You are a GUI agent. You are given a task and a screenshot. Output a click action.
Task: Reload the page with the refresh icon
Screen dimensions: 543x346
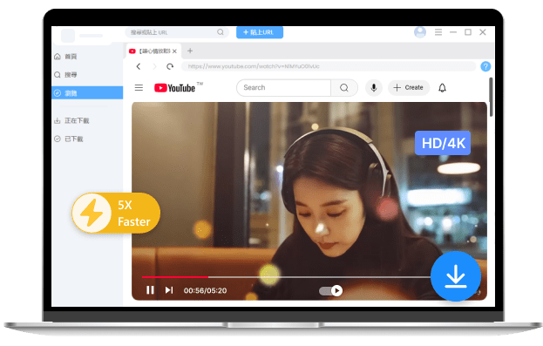pos(170,66)
